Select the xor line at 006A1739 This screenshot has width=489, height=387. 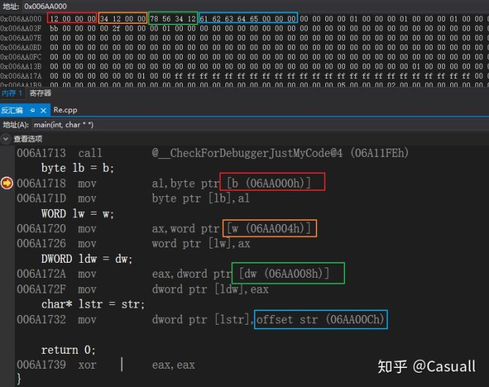(x=106, y=365)
